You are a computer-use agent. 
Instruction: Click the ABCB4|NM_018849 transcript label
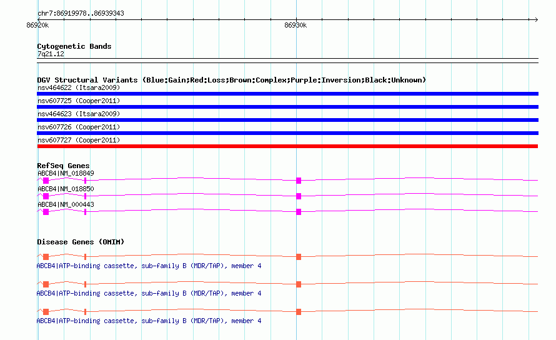pos(66,173)
